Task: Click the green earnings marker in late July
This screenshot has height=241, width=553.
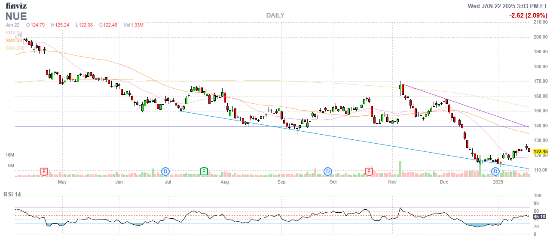Action: pos(204,172)
